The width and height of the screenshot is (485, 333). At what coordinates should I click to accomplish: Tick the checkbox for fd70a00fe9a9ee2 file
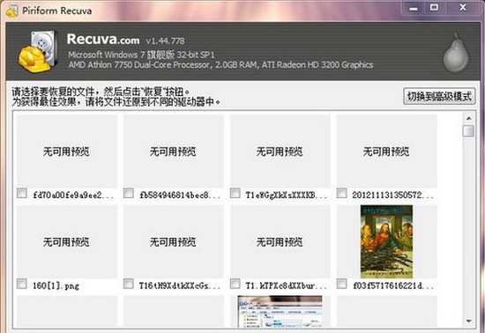click(x=22, y=194)
